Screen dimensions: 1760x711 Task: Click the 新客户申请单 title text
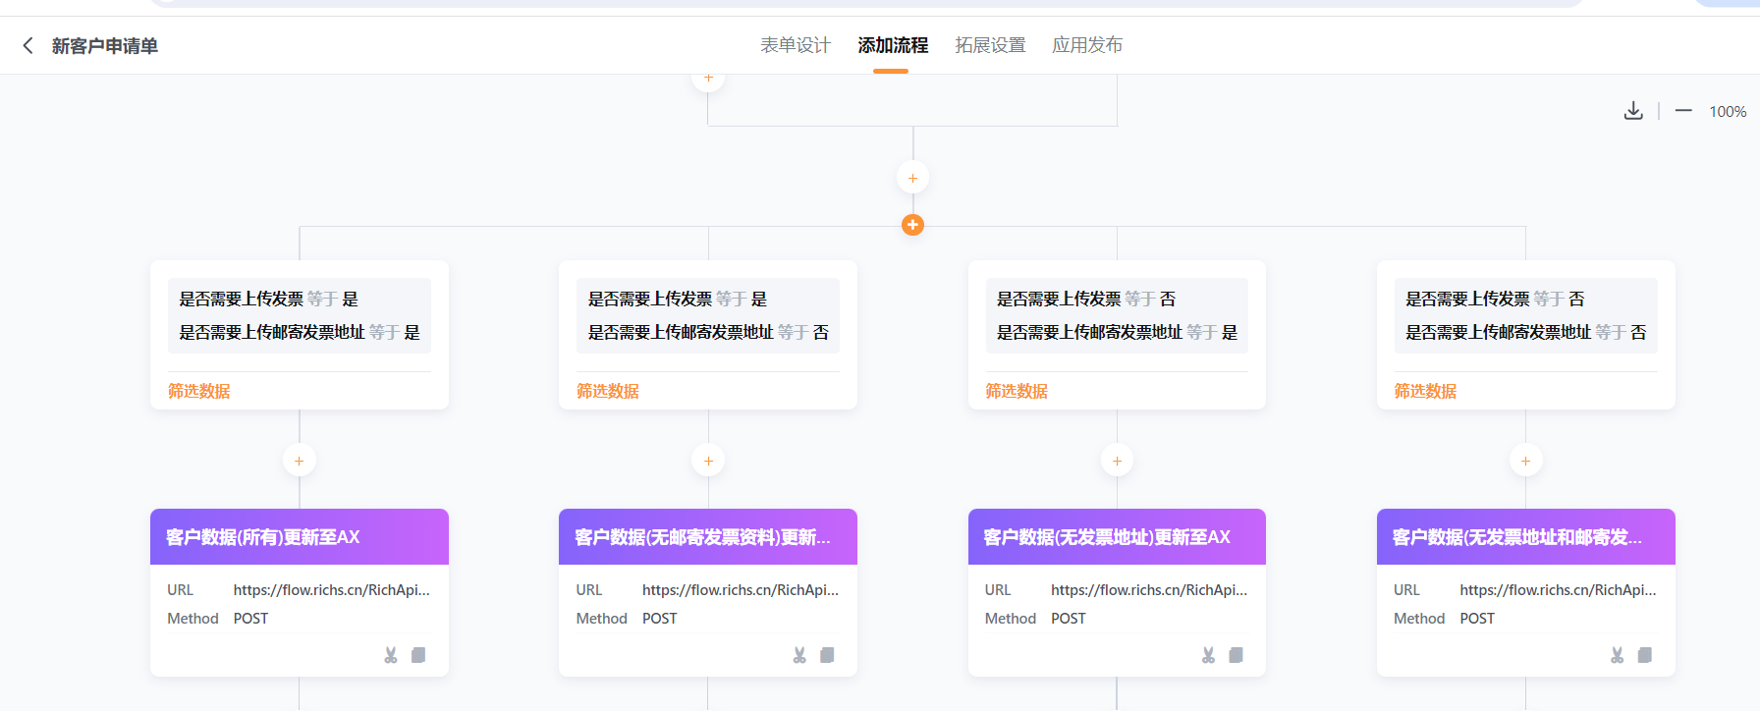coord(105,46)
